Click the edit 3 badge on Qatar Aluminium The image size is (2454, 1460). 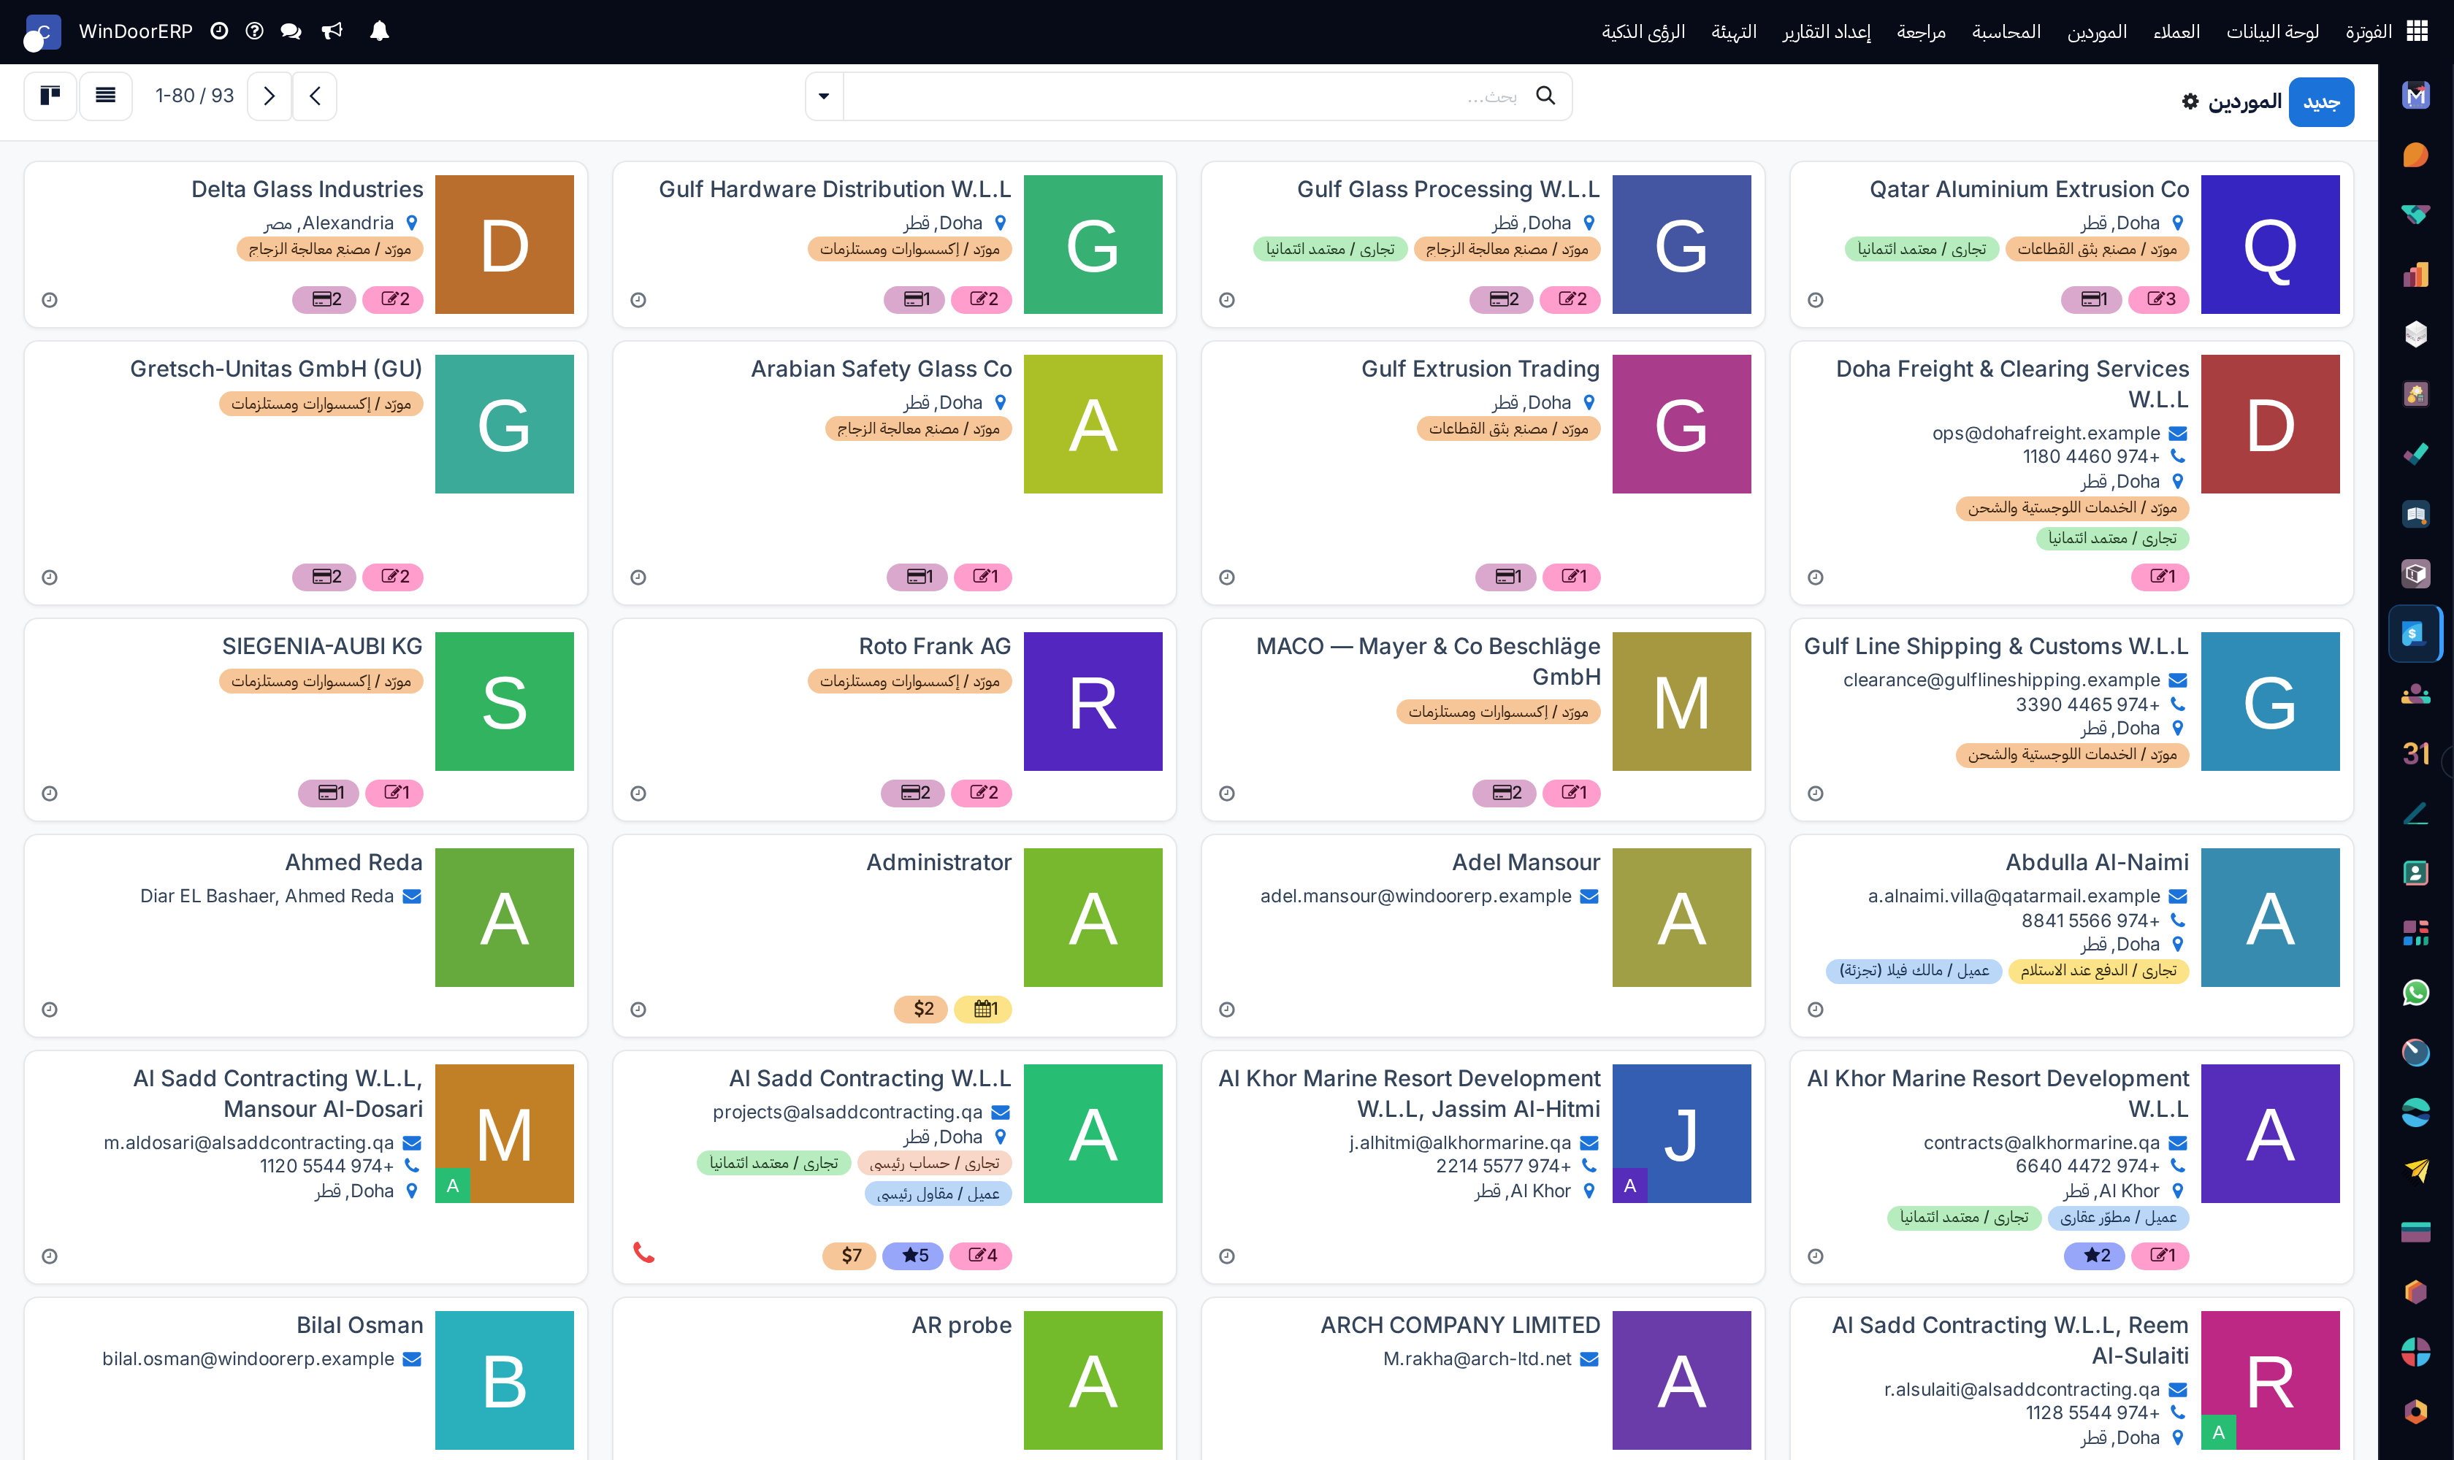click(2160, 299)
